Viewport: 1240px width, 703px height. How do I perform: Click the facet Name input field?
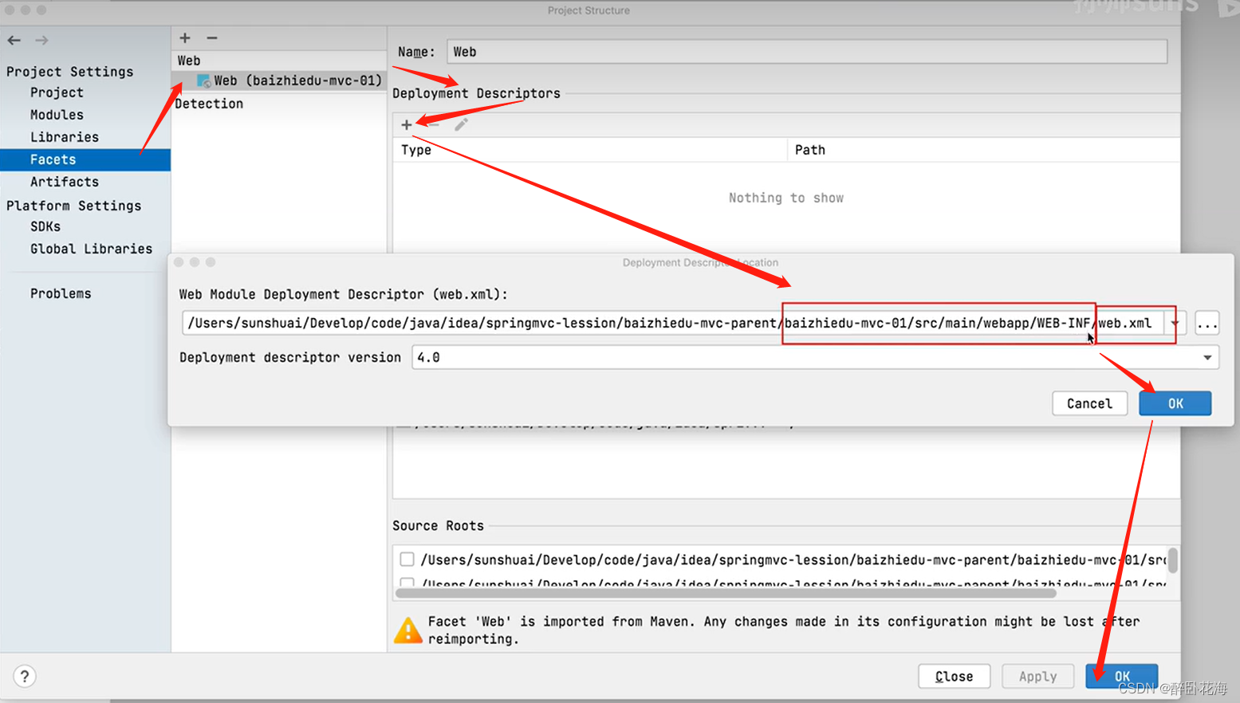pyautogui.click(x=807, y=52)
